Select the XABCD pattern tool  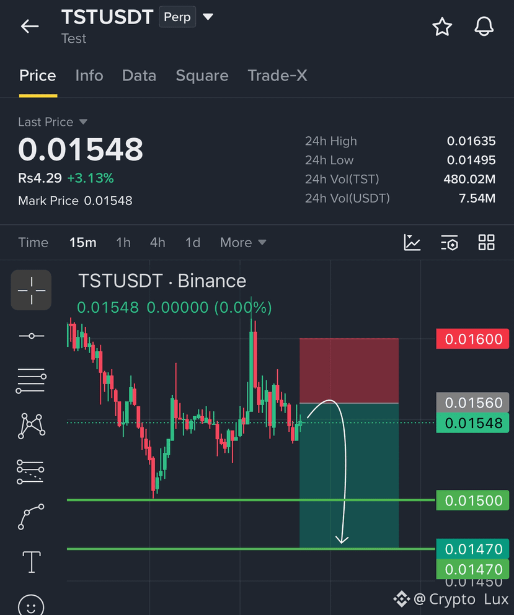click(32, 425)
